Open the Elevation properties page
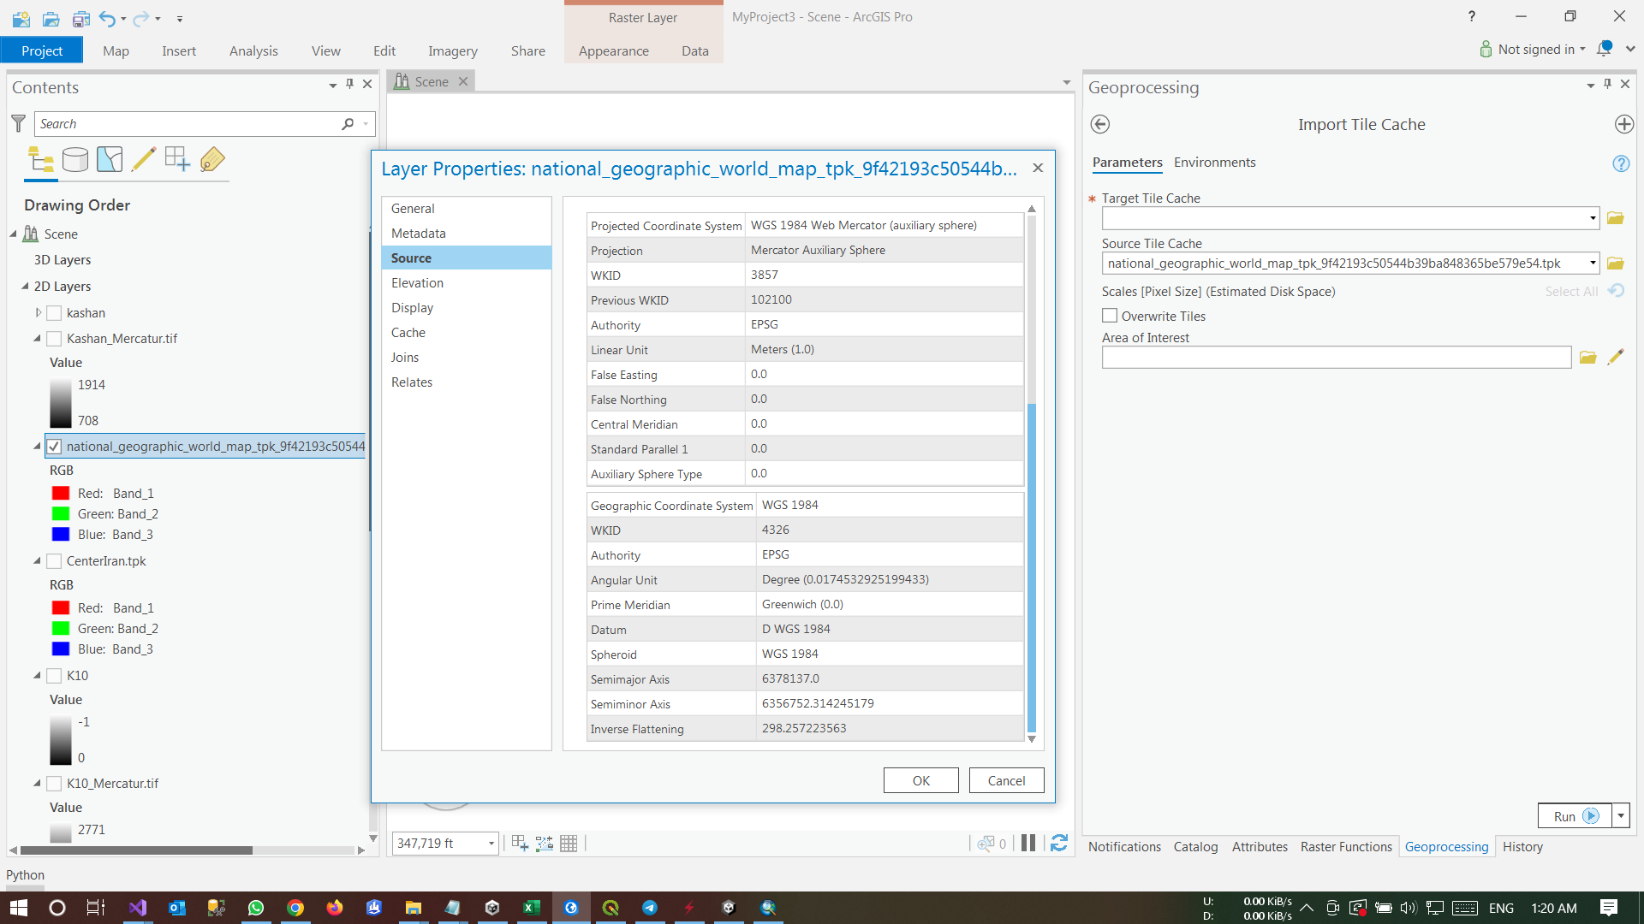 [x=417, y=283]
